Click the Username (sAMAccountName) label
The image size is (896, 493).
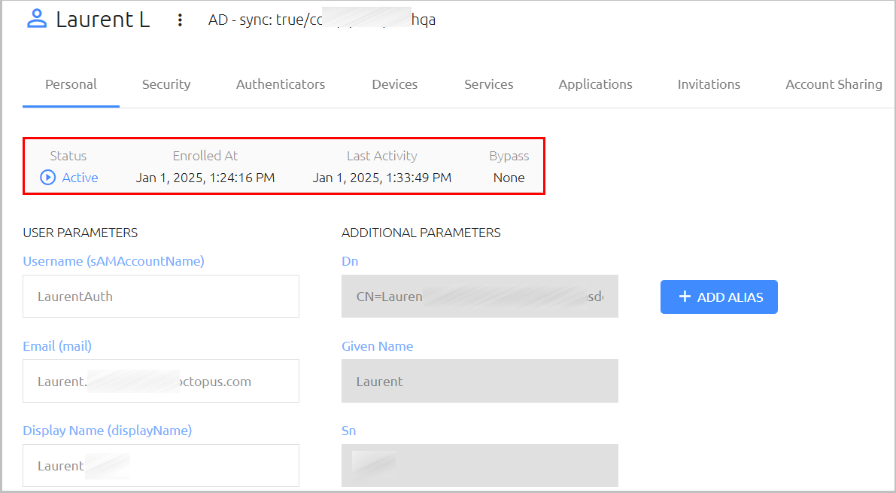(x=114, y=261)
